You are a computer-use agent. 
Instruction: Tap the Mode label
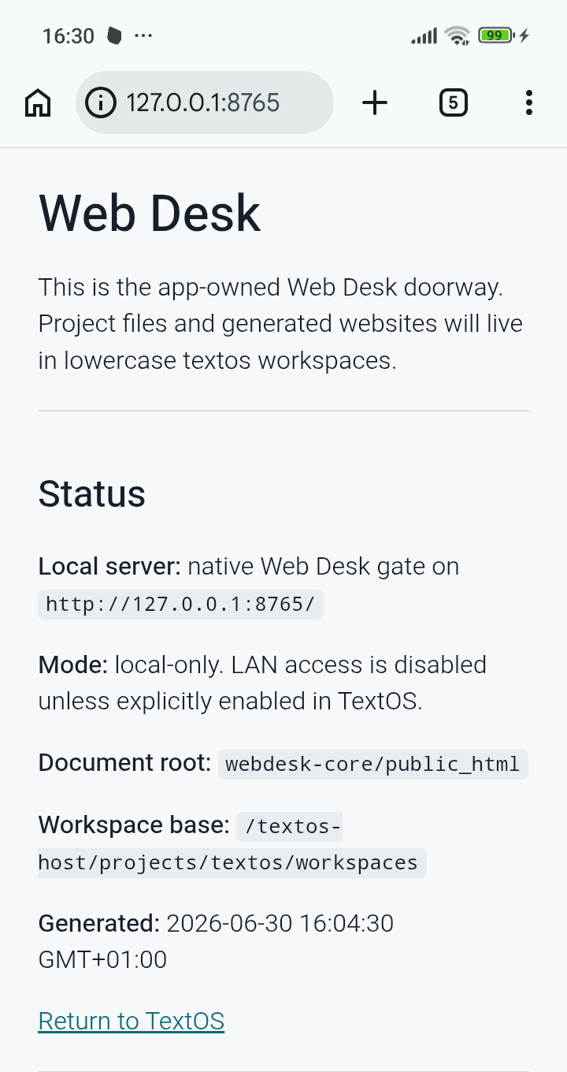coord(73,665)
